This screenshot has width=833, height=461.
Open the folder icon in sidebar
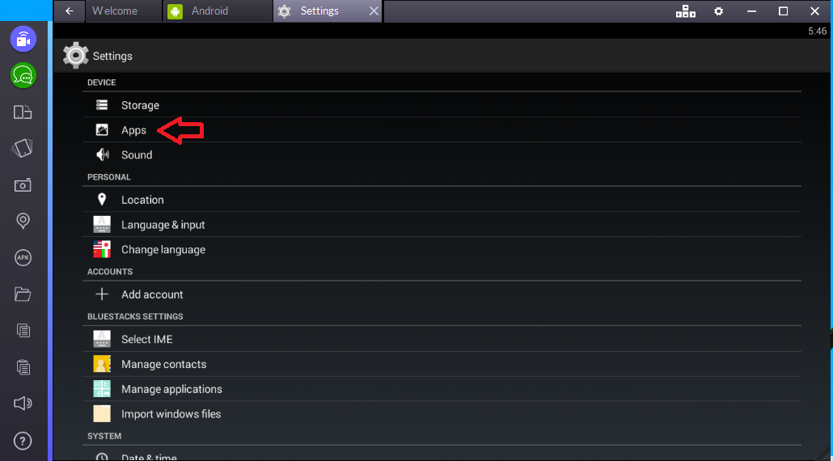point(23,294)
